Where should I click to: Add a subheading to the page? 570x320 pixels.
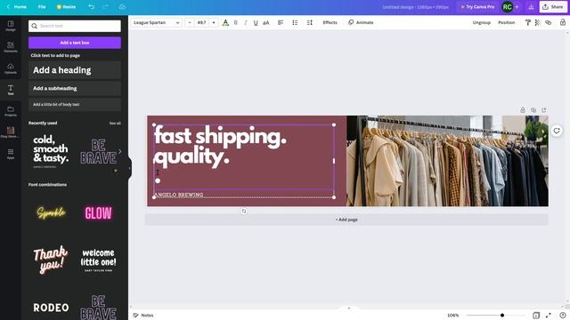pos(75,88)
